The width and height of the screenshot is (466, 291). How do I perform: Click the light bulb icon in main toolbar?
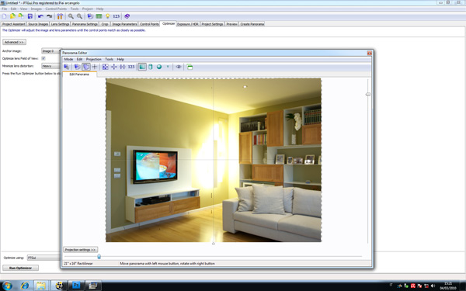pos(108,16)
